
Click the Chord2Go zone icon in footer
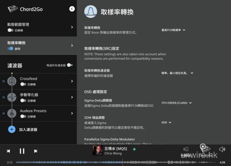click(204, 149)
